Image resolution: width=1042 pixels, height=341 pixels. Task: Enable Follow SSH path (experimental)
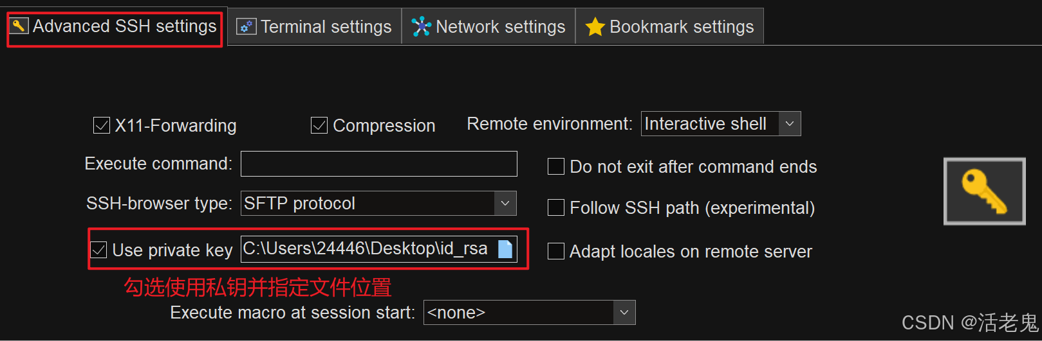(x=556, y=208)
